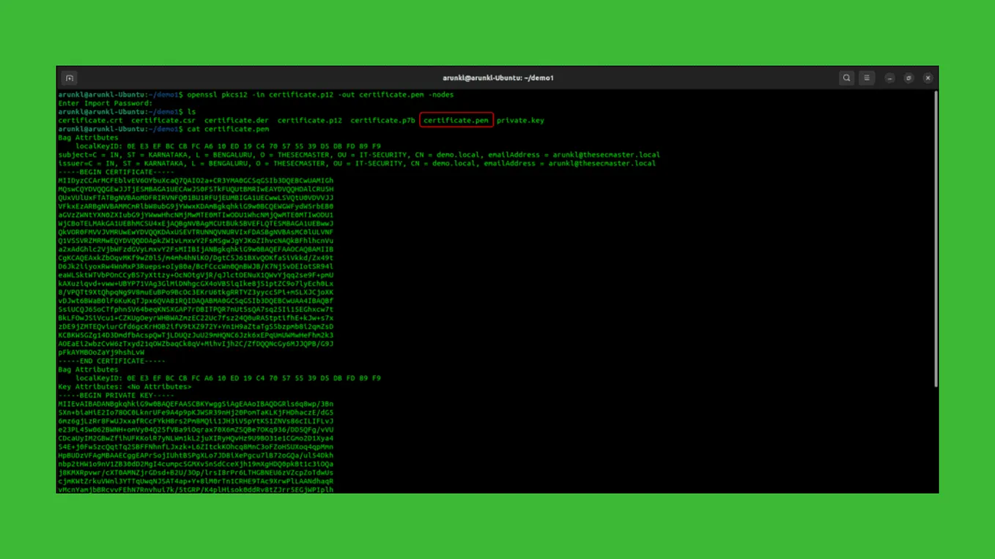Minimize the terminal window
995x559 pixels.
(889, 78)
